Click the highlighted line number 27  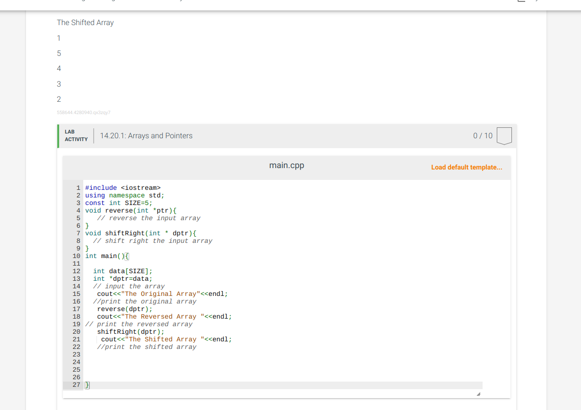(76, 385)
